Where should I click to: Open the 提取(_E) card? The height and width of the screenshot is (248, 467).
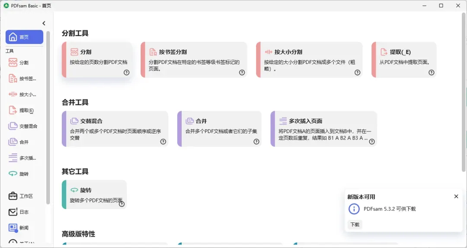[404, 60]
